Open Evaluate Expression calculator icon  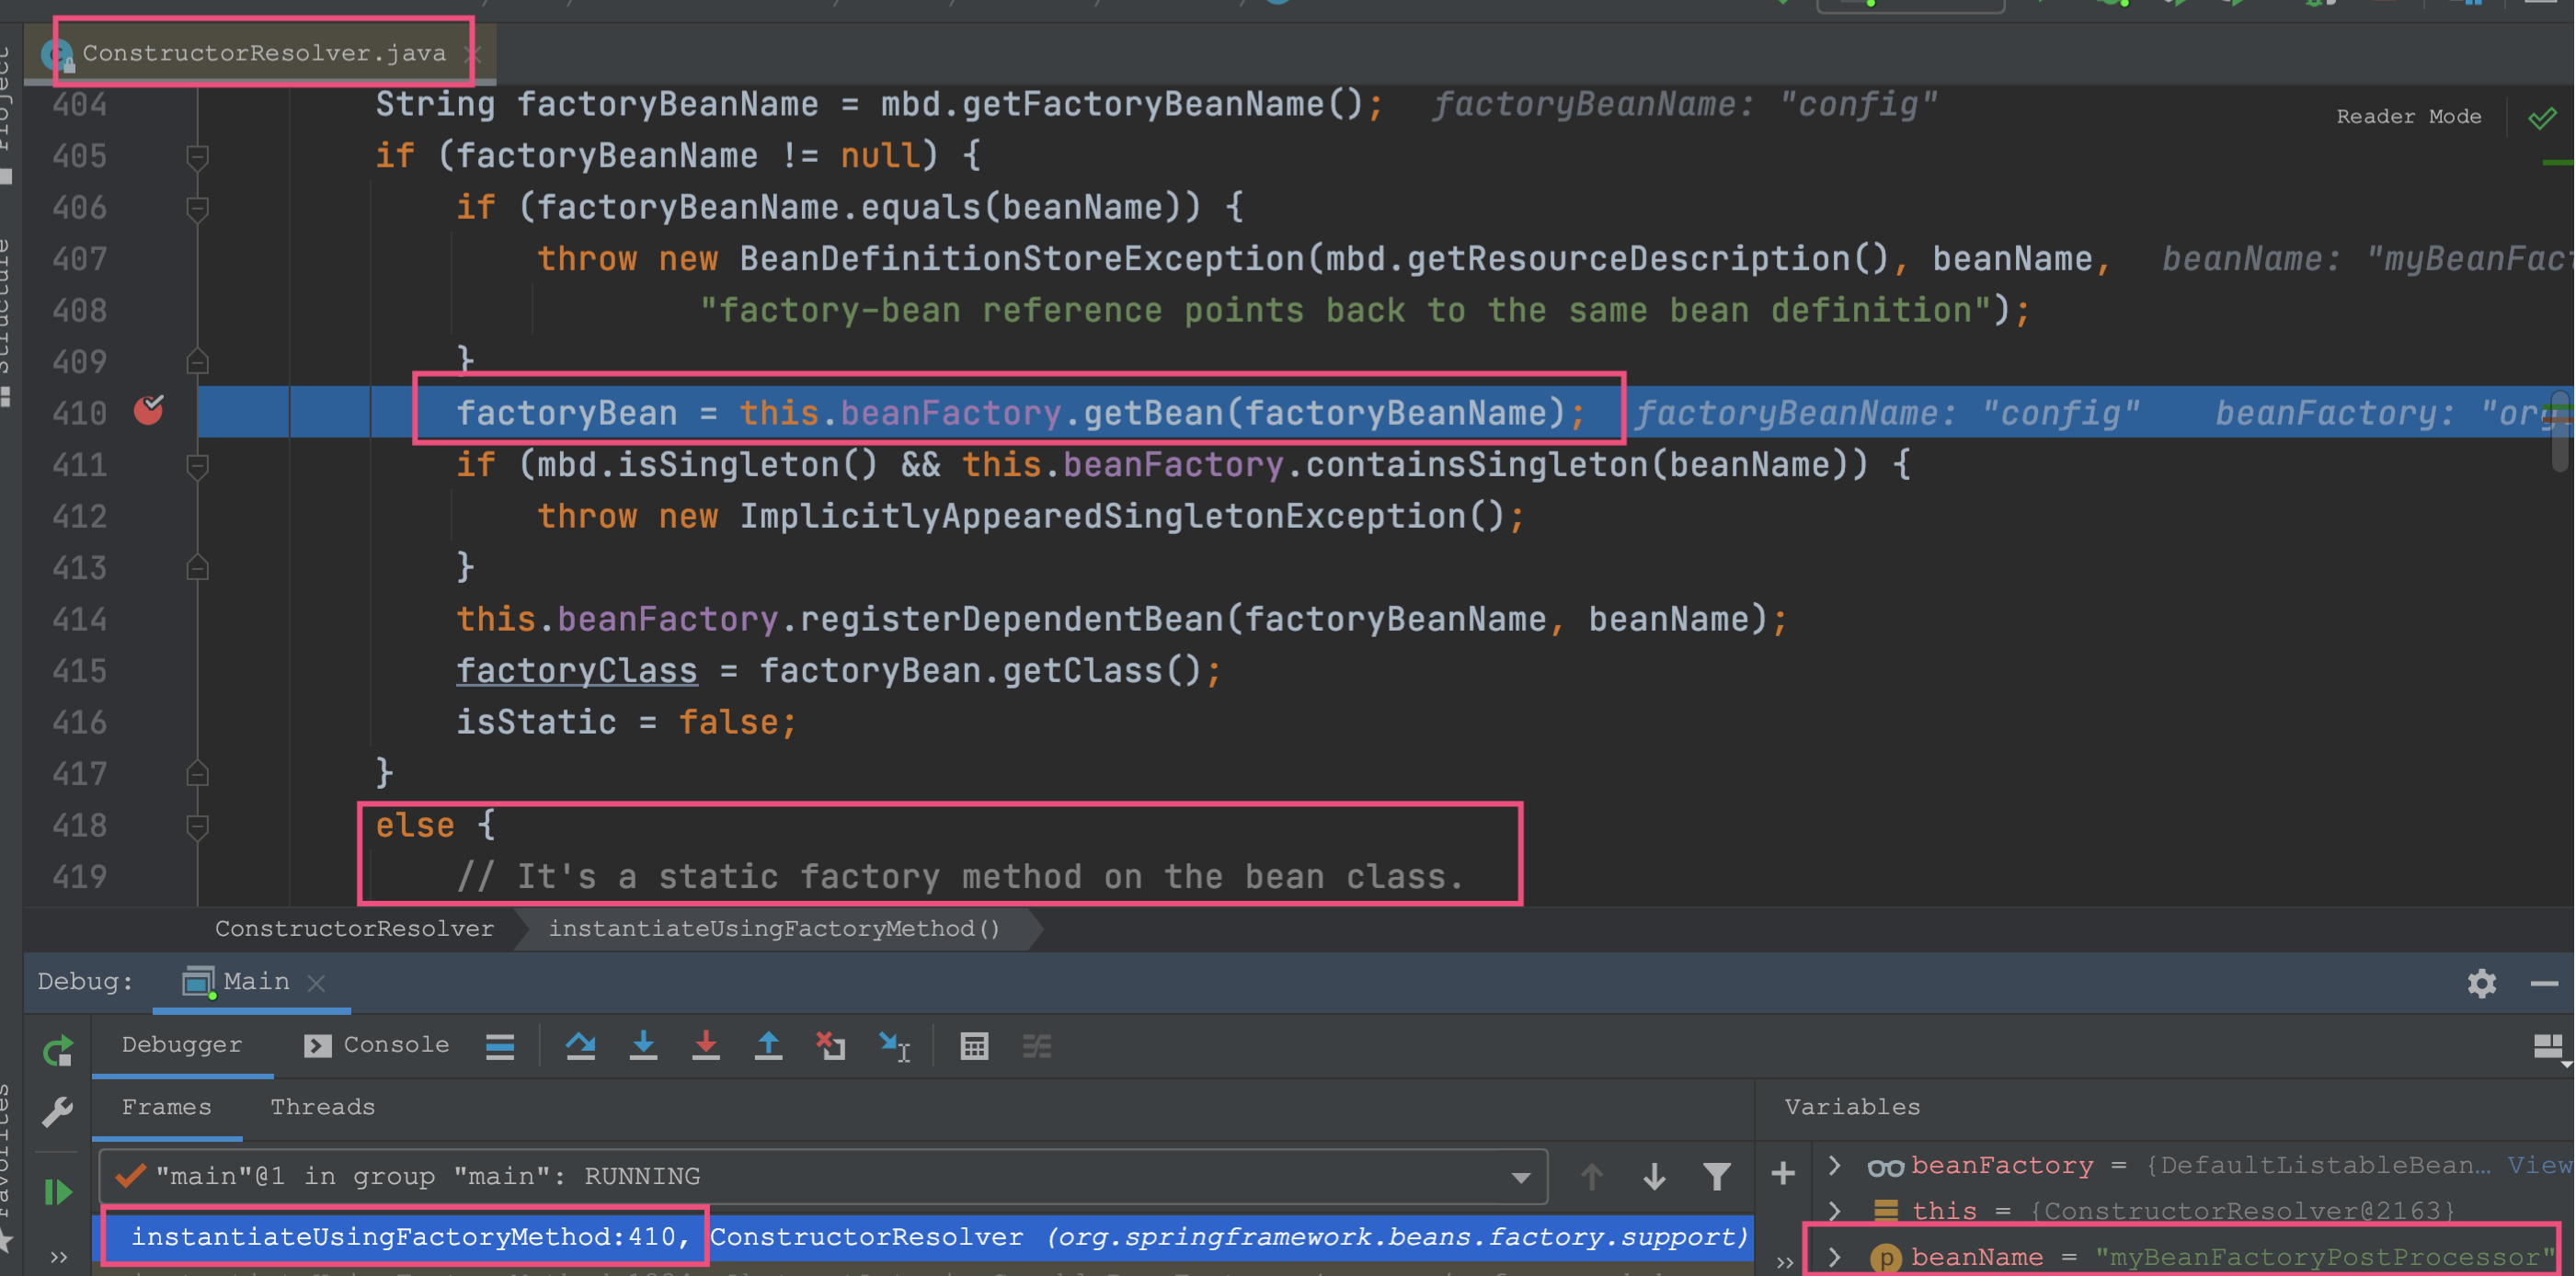tap(974, 1046)
